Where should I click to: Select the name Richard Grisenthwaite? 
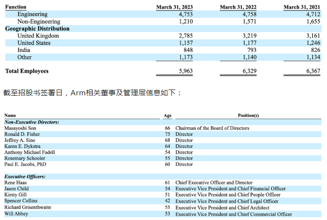click(28, 207)
